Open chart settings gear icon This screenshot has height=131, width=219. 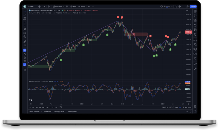click(x=180, y=7)
